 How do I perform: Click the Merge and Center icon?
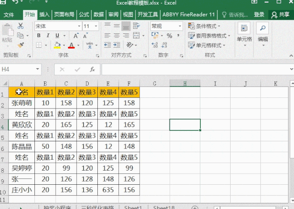pos(136,36)
